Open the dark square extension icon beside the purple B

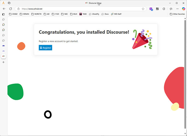(x=157, y=9)
